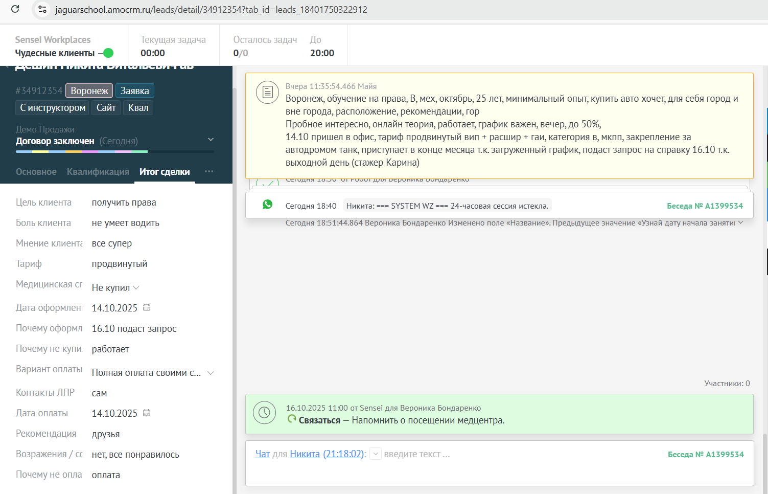The image size is (768, 494).
Task: Switch to the Квалификация tab
Action: [x=98, y=172]
